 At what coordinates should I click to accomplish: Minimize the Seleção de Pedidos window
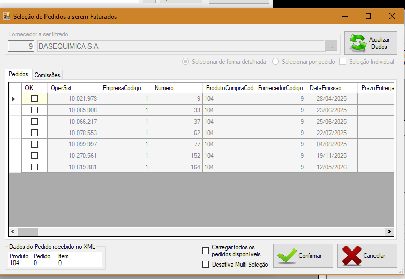tap(345, 16)
